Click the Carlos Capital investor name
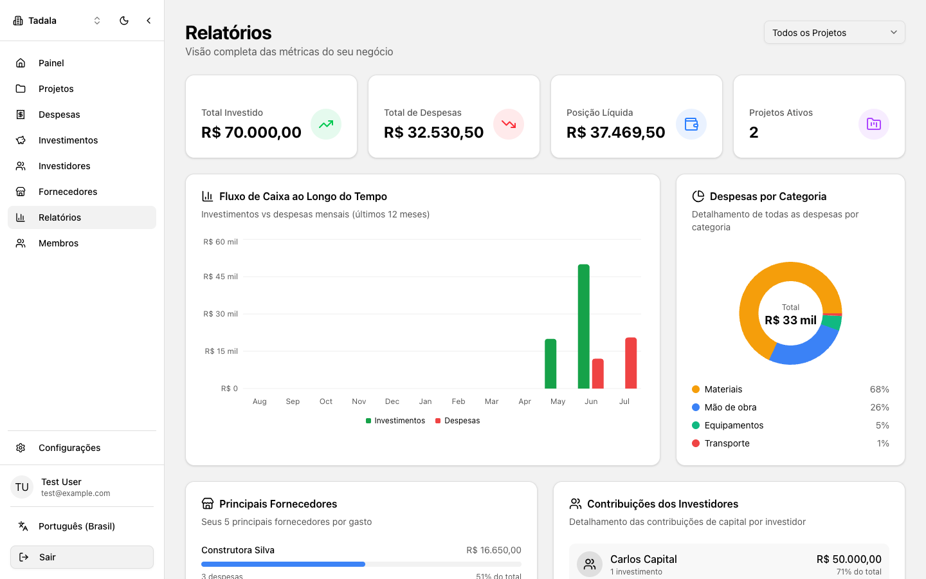The width and height of the screenshot is (926, 579). pyautogui.click(x=644, y=559)
